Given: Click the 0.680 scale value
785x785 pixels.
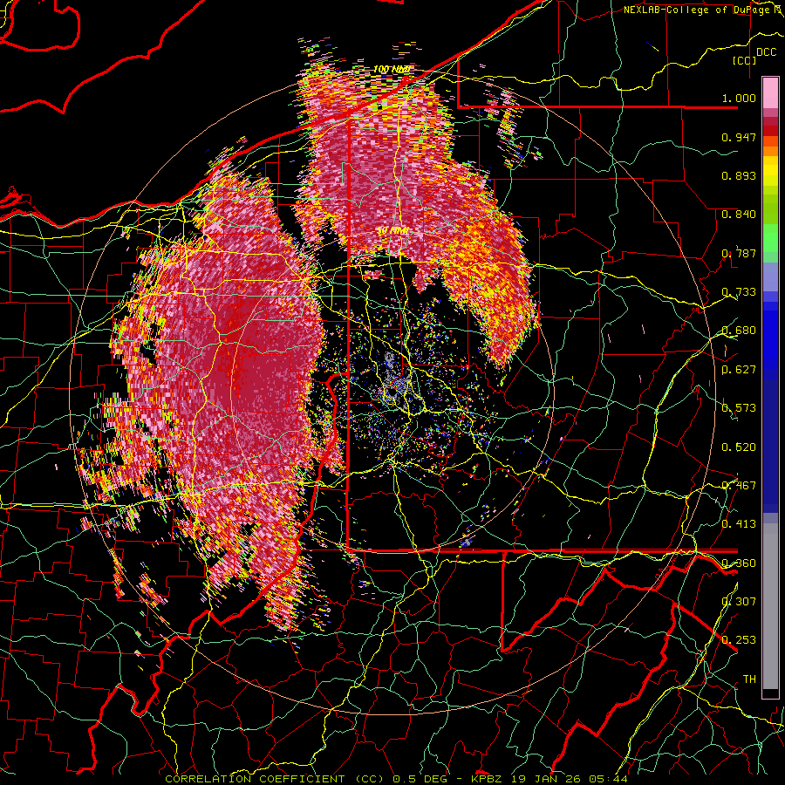Looking at the screenshot, I should click(739, 331).
